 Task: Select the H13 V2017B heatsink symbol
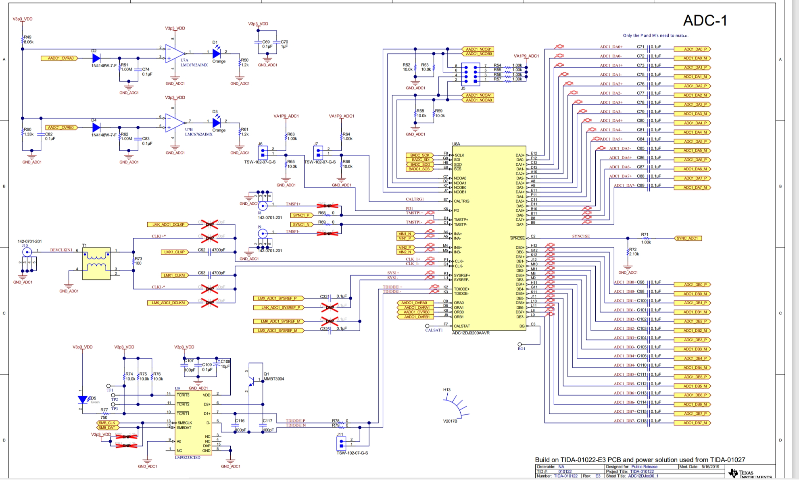pos(456,406)
